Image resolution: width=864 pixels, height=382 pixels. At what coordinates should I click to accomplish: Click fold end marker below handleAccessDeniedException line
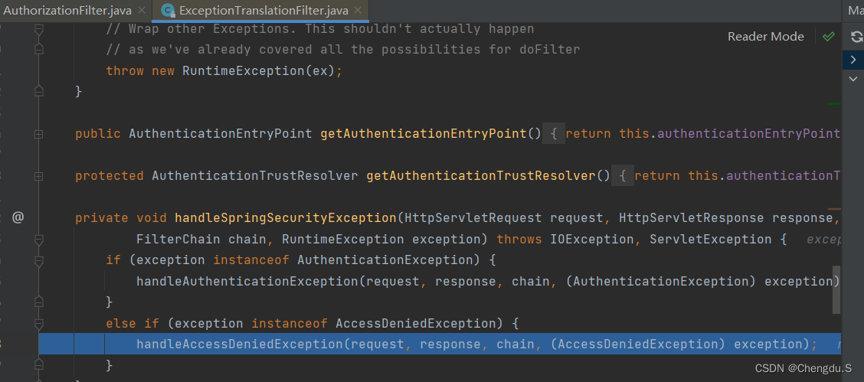[38, 365]
